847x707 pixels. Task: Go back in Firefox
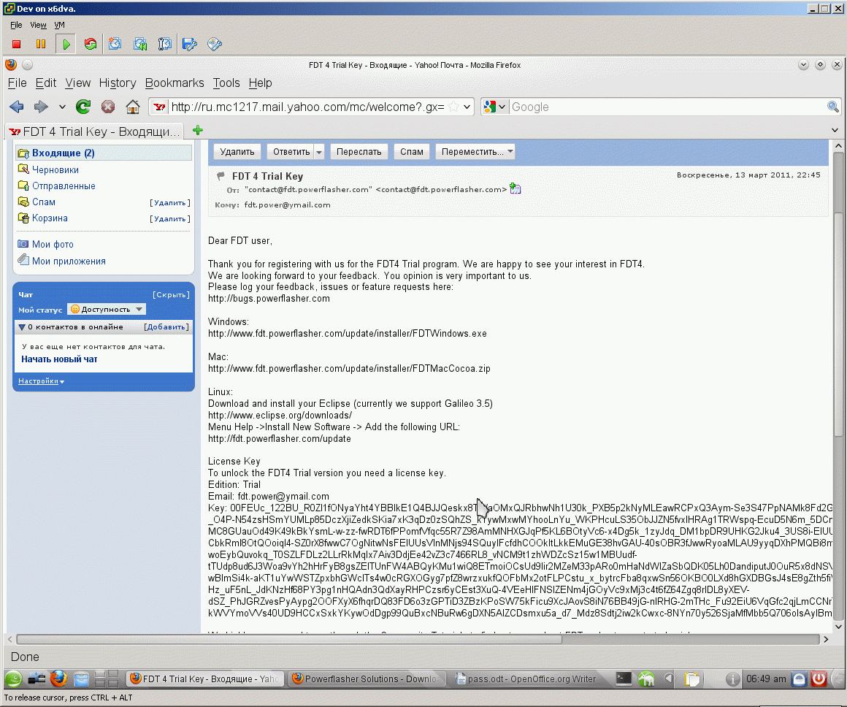[17, 107]
